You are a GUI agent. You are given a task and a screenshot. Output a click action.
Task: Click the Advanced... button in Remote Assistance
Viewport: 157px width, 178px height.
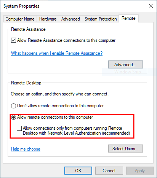[x=125, y=65]
